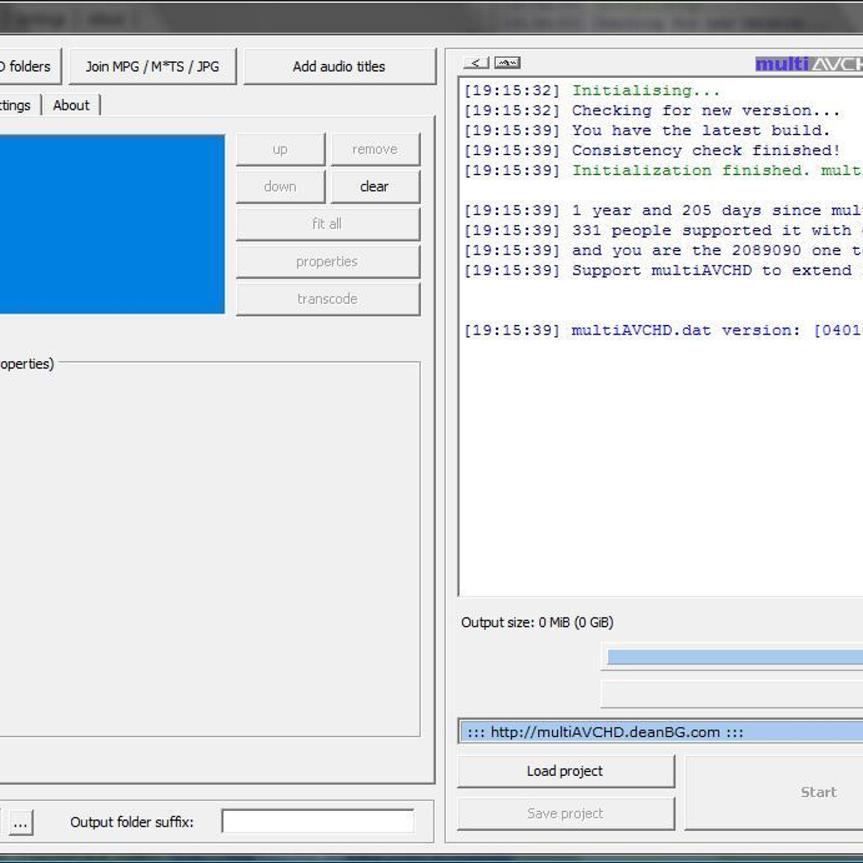Click the Save project button
Viewport: 863px width, 863px height.
coord(565,813)
